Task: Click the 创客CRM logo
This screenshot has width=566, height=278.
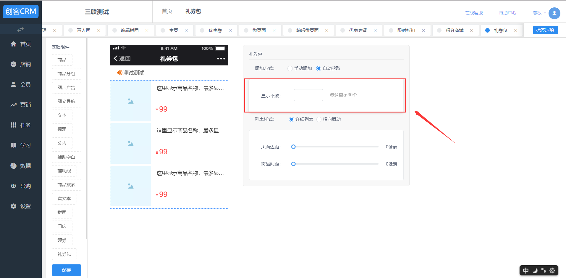Action: (21, 11)
